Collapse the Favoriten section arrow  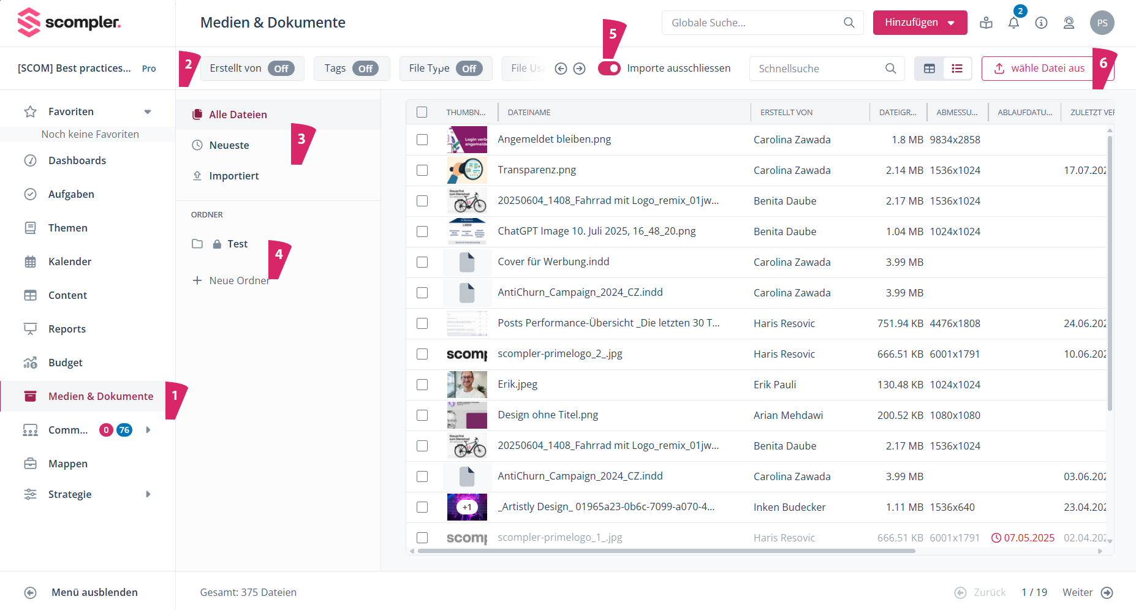pos(148,111)
